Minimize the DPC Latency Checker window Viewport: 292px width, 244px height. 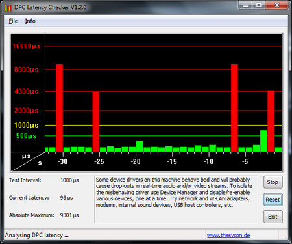(x=246, y=5)
